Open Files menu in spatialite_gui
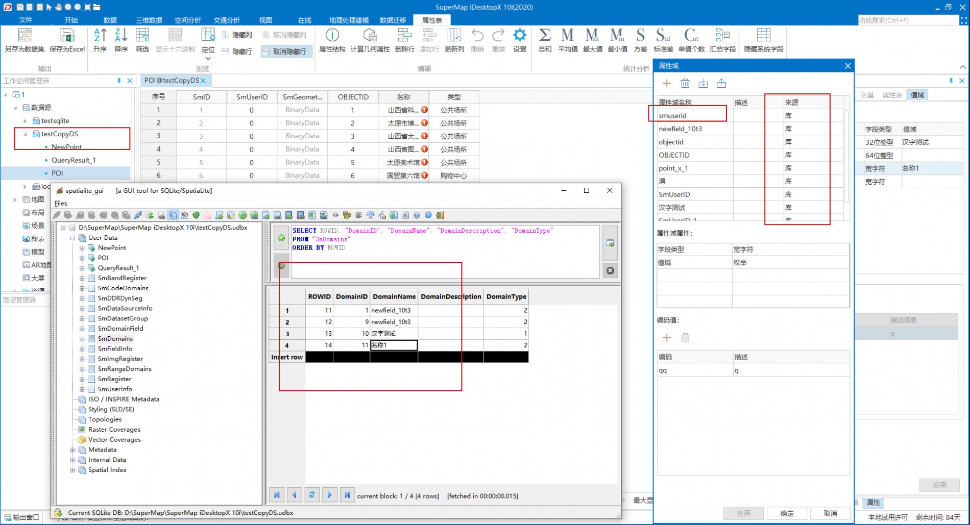970x525 pixels. point(61,203)
